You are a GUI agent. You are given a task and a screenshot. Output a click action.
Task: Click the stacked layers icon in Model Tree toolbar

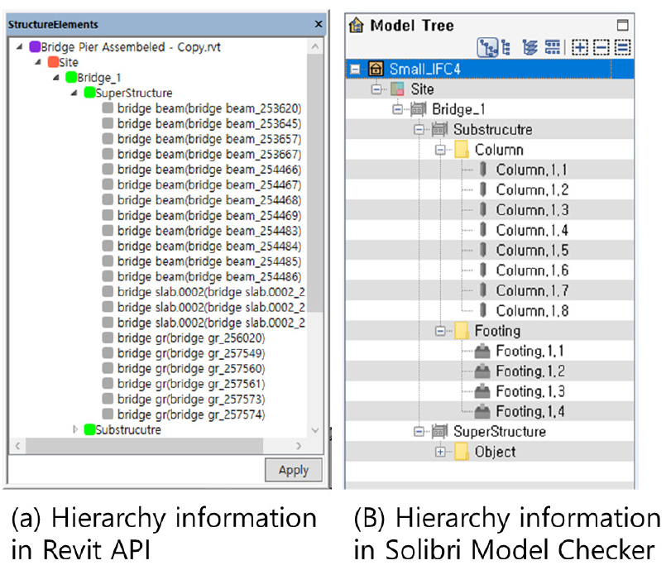529,49
